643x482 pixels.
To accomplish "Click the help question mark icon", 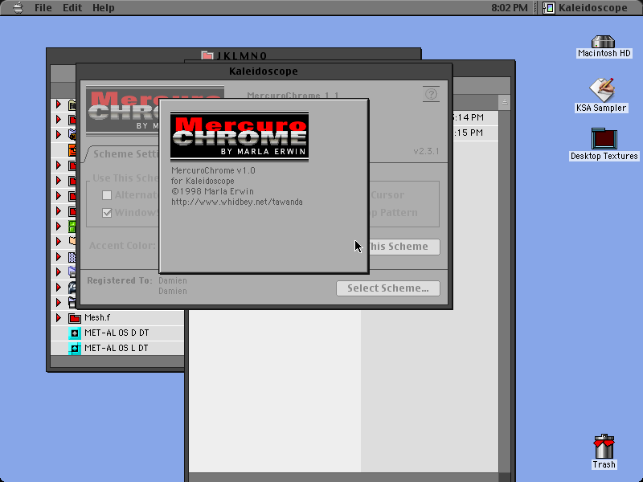I will point(431,94).
